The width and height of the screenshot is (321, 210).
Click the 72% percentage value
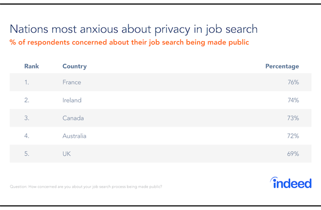click(x=293, y=136)
